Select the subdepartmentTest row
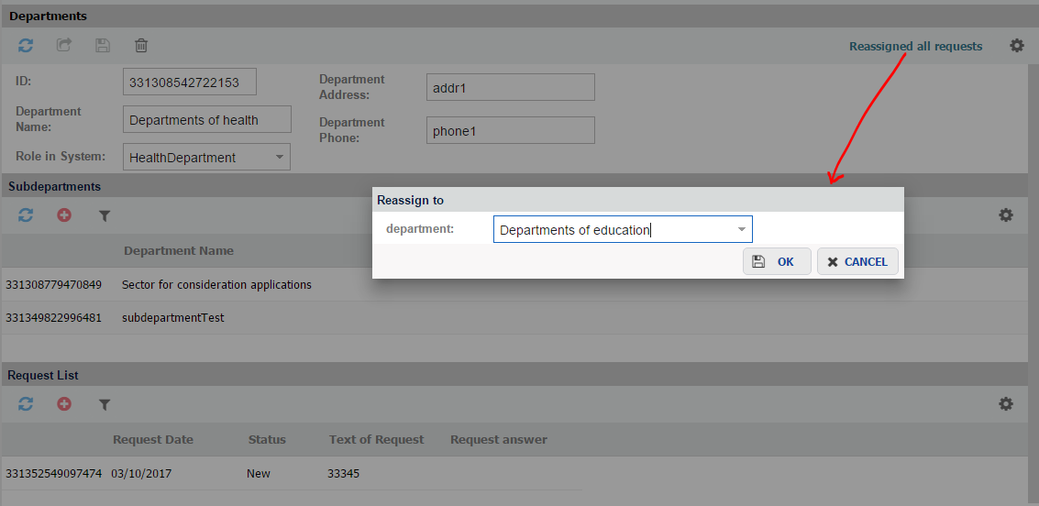 [x=173, y=318]
